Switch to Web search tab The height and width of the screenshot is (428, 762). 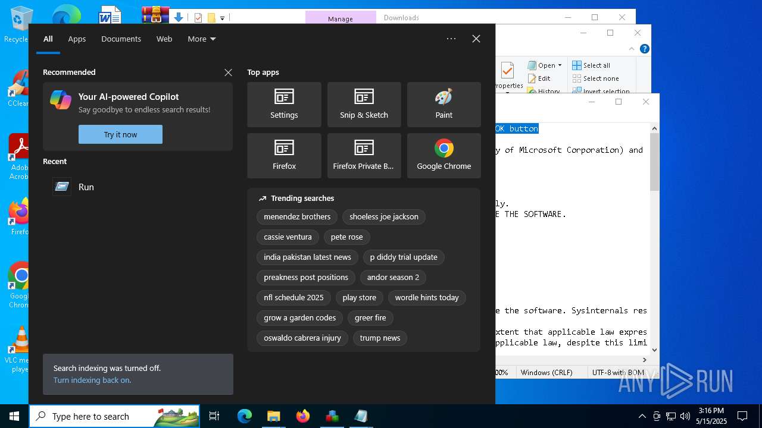coord(164,39)
